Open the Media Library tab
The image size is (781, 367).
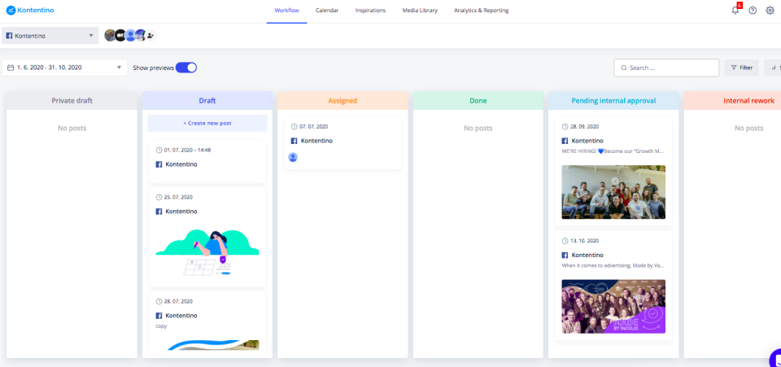coord(420,11)
